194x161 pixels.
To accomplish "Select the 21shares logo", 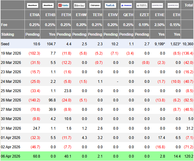I will pos(95,5).
